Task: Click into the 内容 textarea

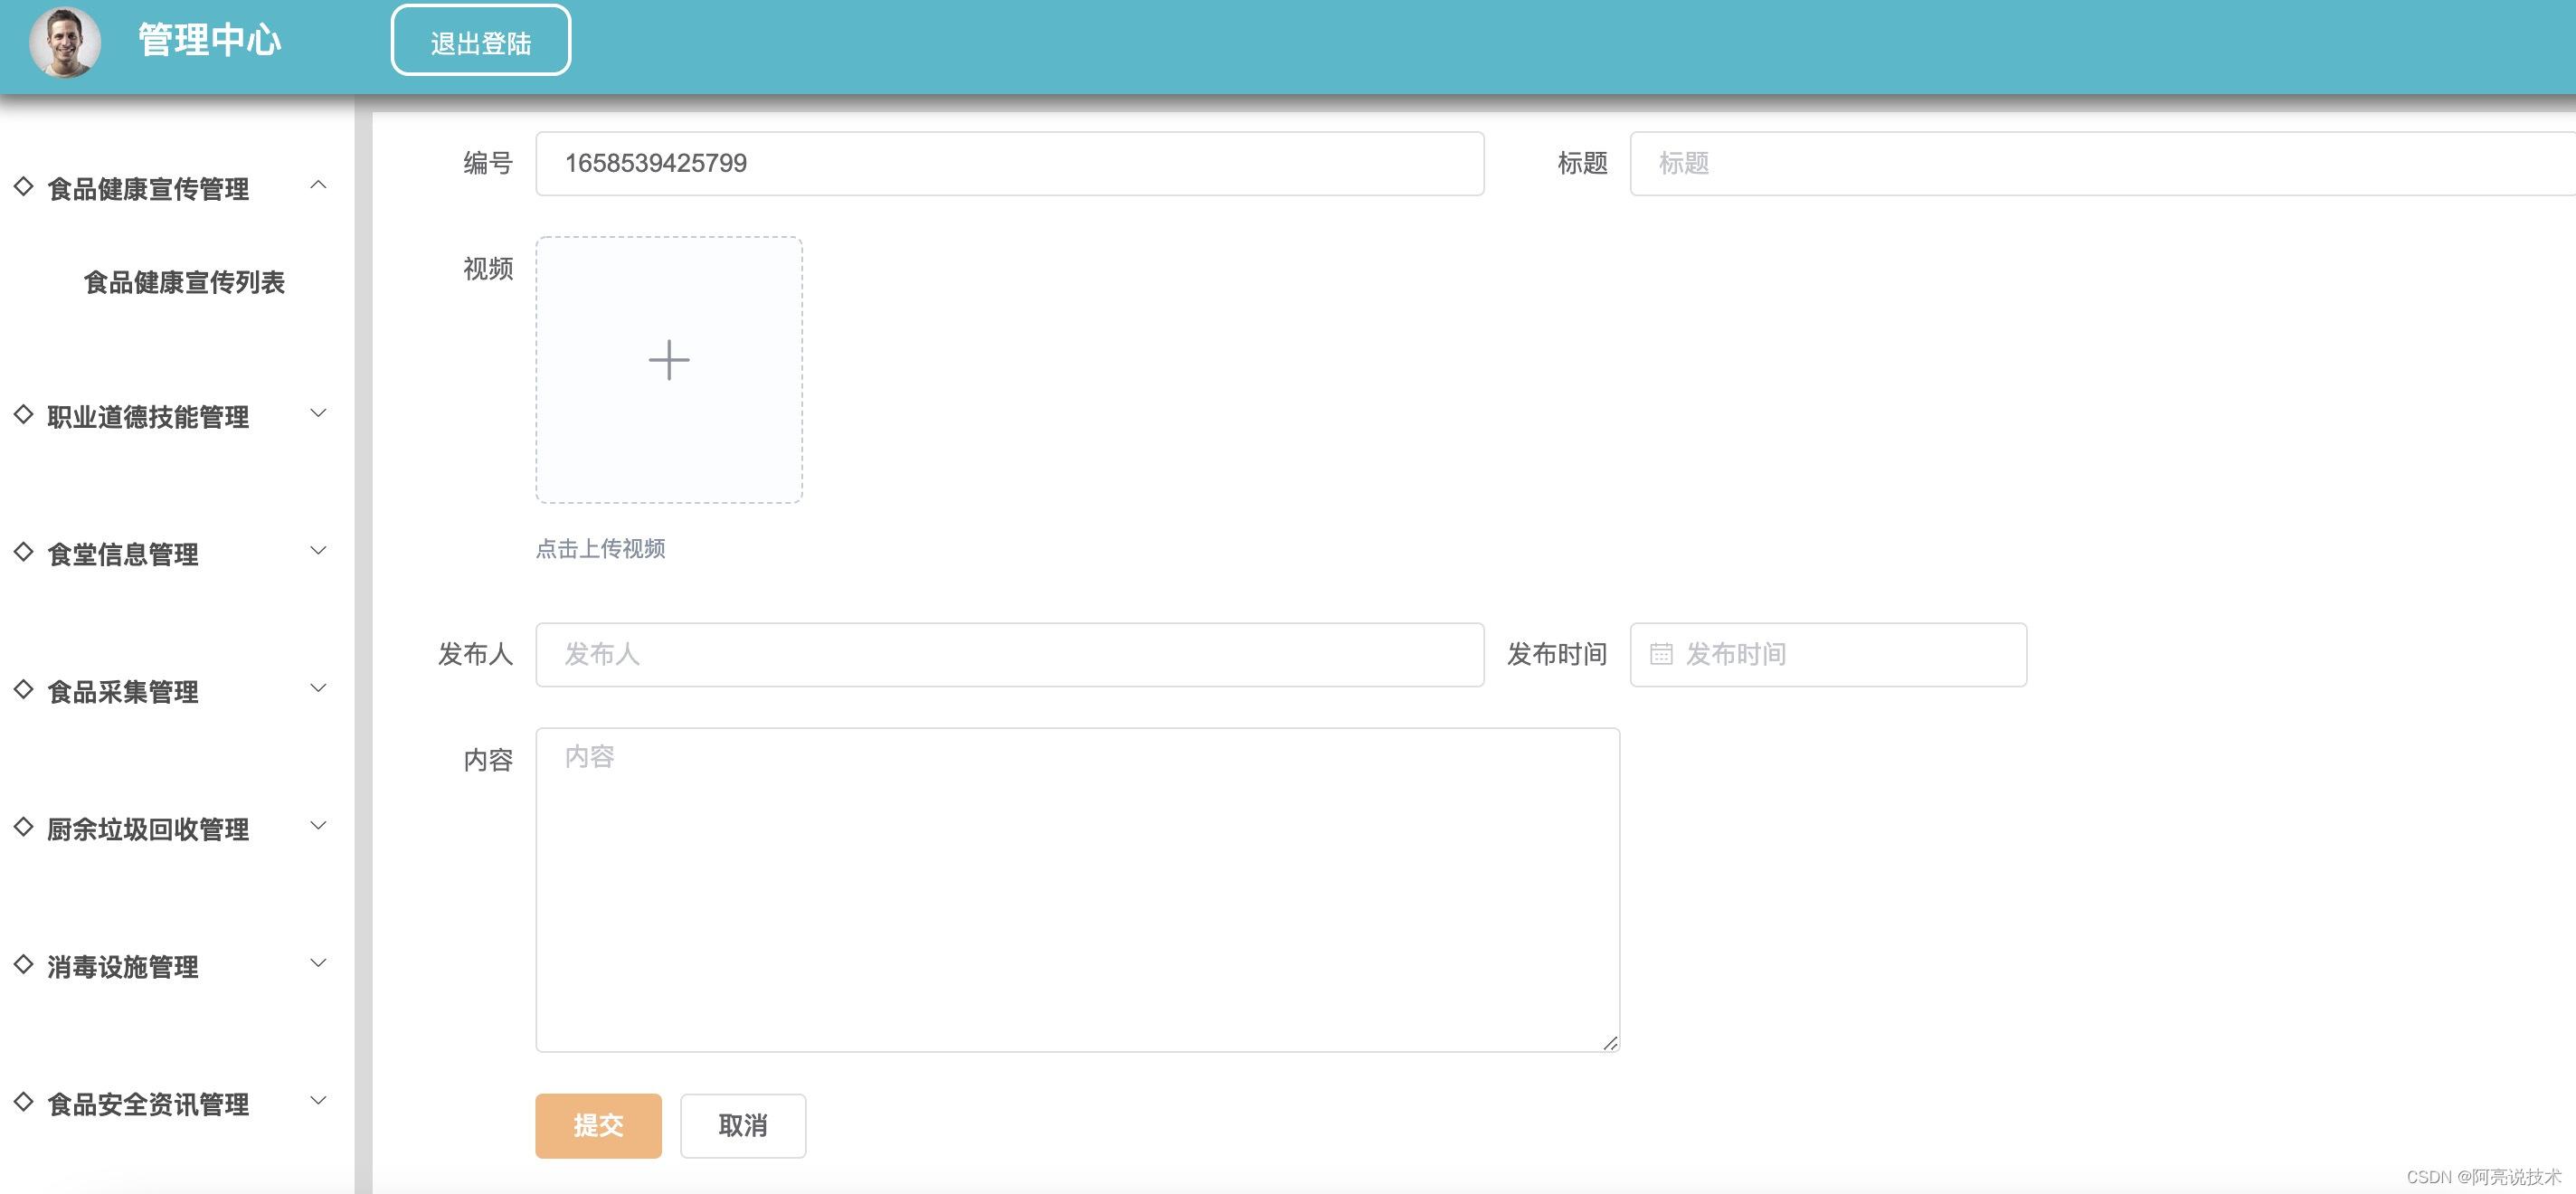Action: [1077, 890]
